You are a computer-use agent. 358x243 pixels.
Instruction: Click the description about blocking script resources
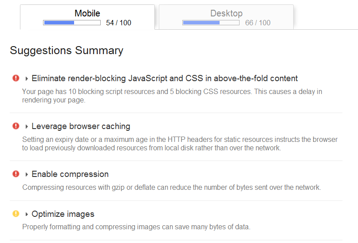click(x=172, y=96)
